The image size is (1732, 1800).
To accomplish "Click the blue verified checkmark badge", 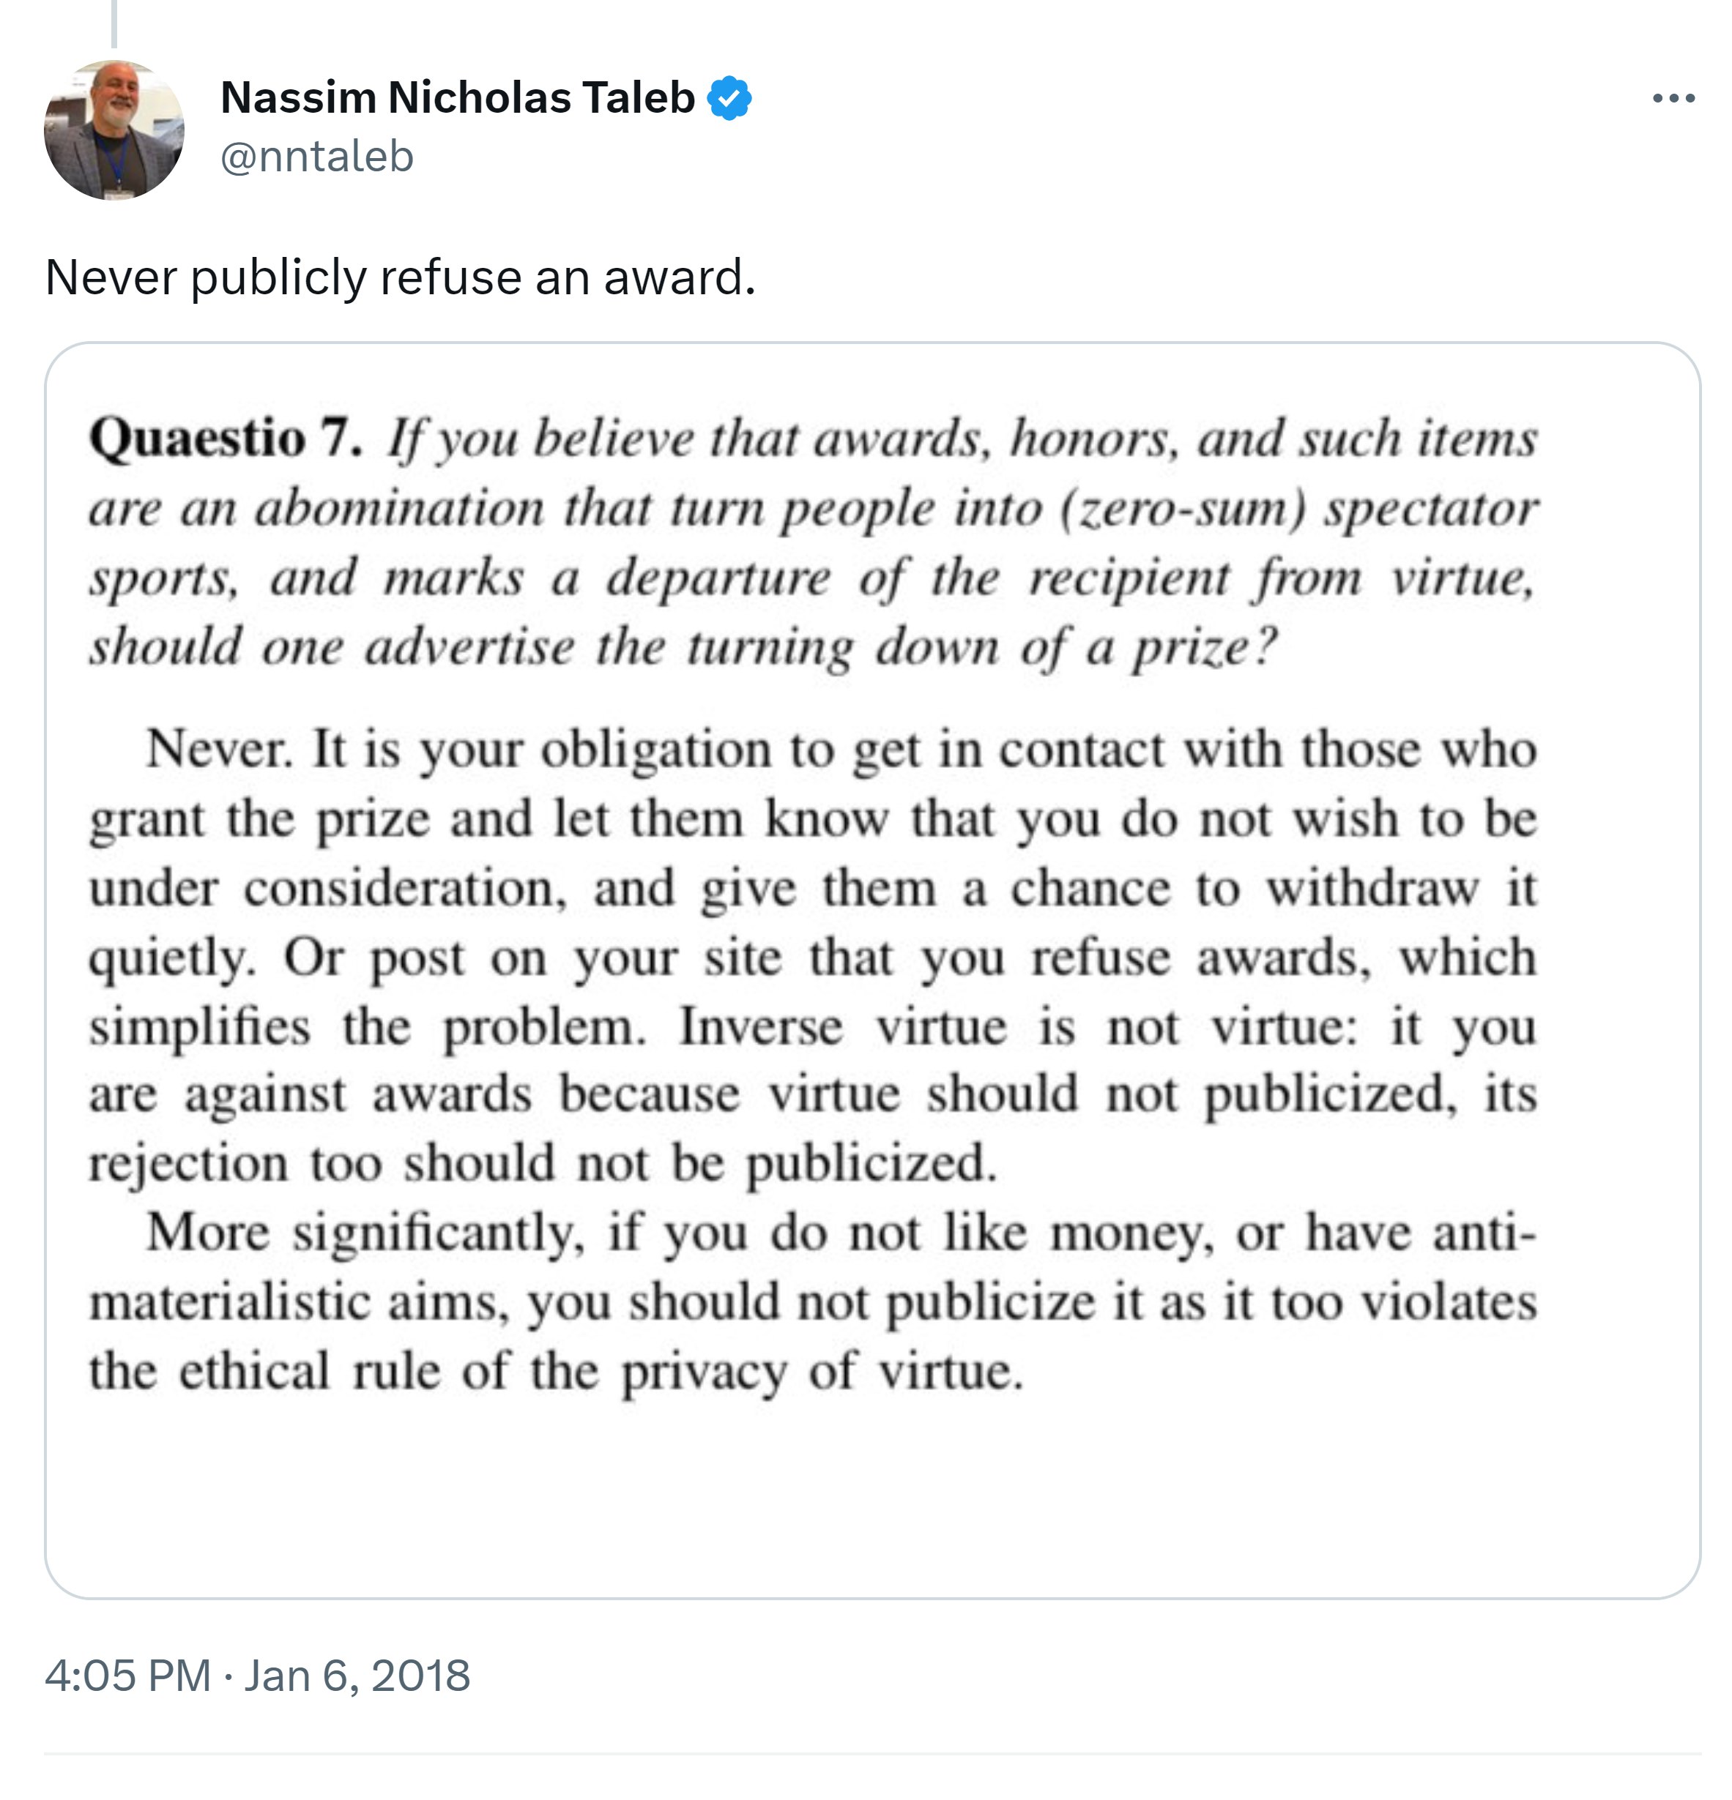I will click(729, 98).
